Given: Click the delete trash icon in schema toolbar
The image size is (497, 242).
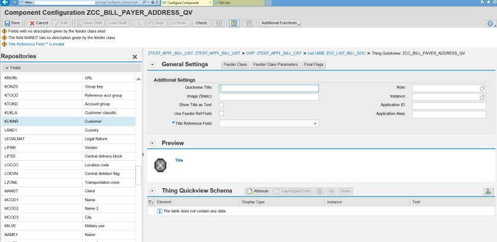Looking at the screenshot, I should tap(320, 191).
